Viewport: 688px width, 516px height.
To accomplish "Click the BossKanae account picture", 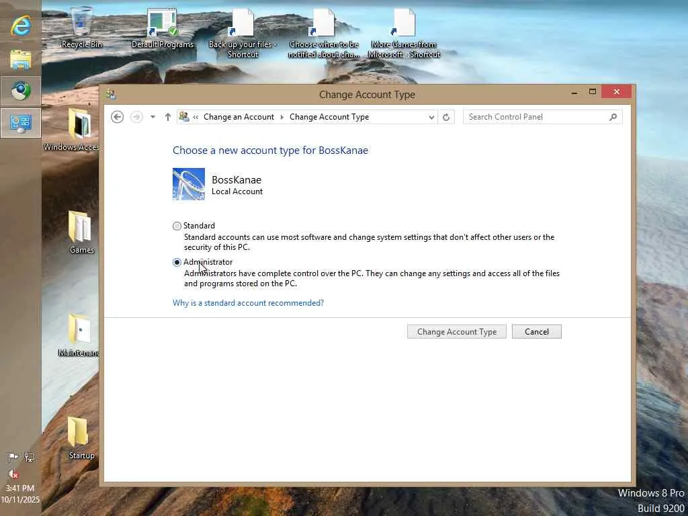I will pyautogui.click(x=189, y=184).
